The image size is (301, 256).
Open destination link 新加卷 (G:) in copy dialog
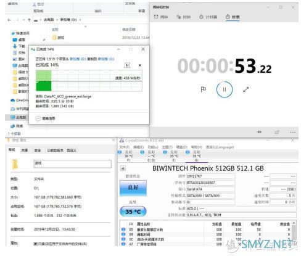point(106,59)
